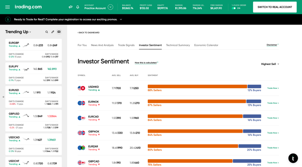This screenshot has height=167, width=302.
Task: Select Investor Sentiment tab
Action: coord(150,45)
